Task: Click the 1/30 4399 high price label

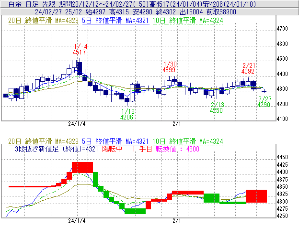Action: [169, 67]
